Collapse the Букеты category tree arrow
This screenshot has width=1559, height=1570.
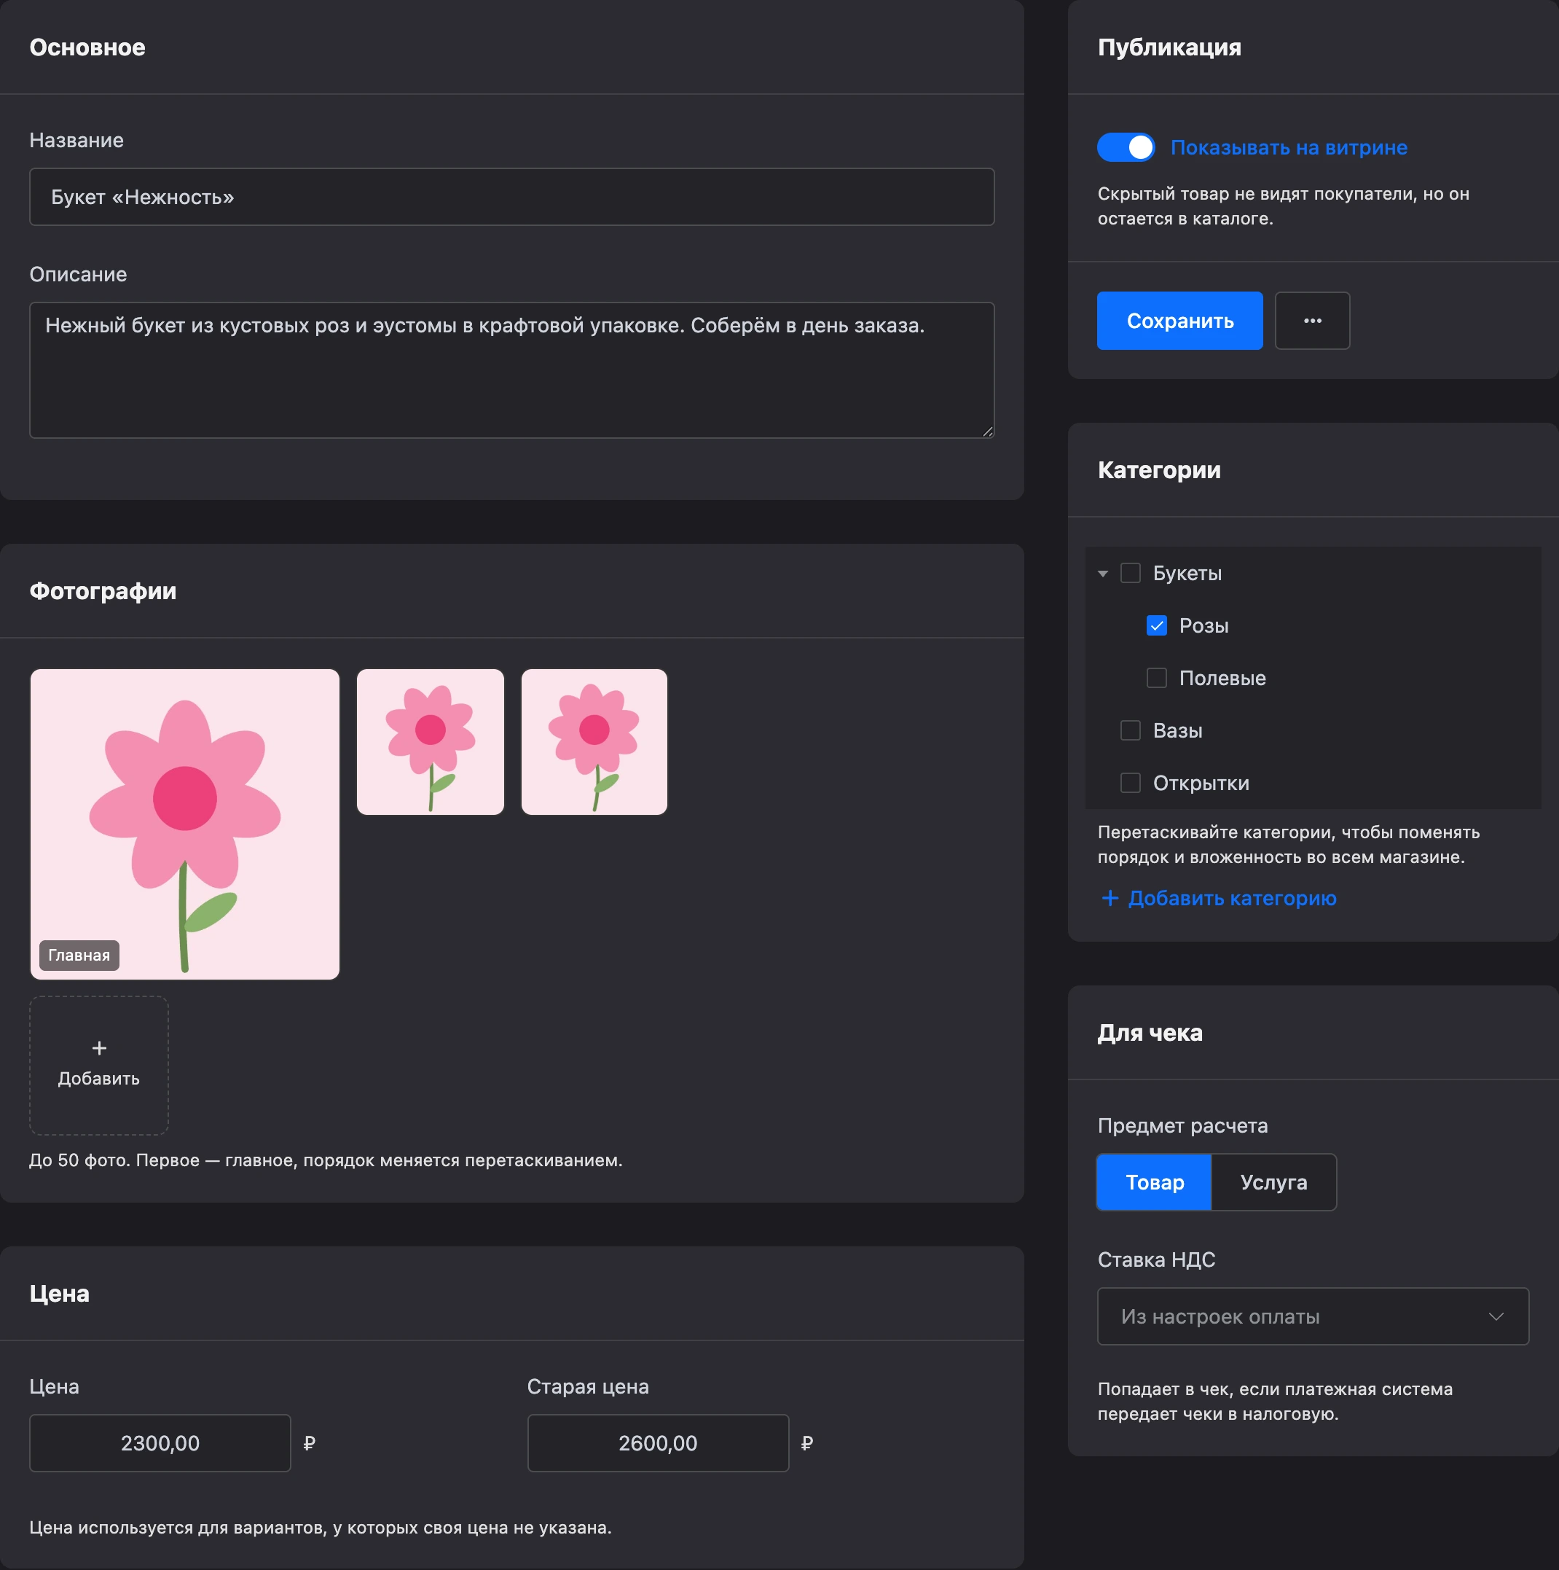tap(1102, 574)
